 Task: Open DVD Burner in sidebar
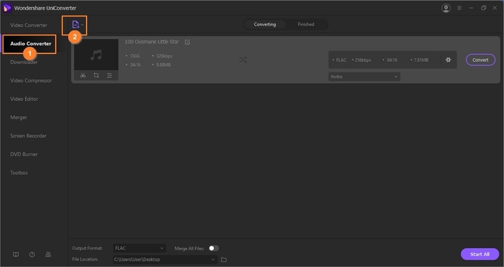24,154
